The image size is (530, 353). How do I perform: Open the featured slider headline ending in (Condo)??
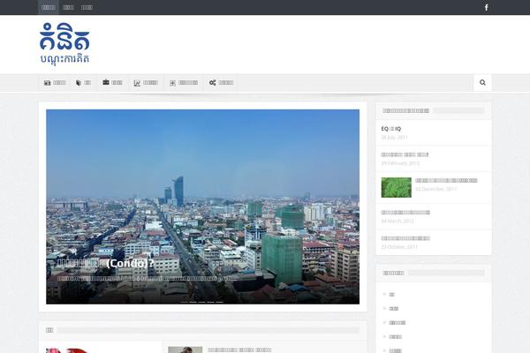pos(105,263)
